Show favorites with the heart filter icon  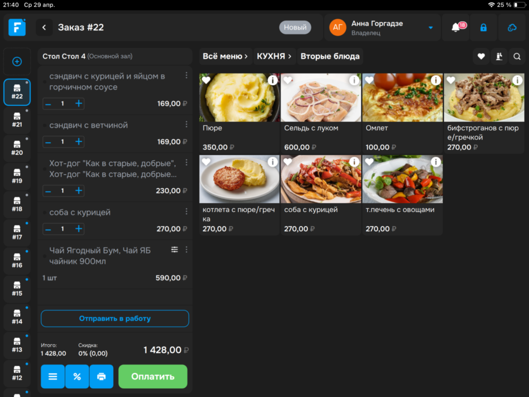pyautogui.click(x=481, y=56)
